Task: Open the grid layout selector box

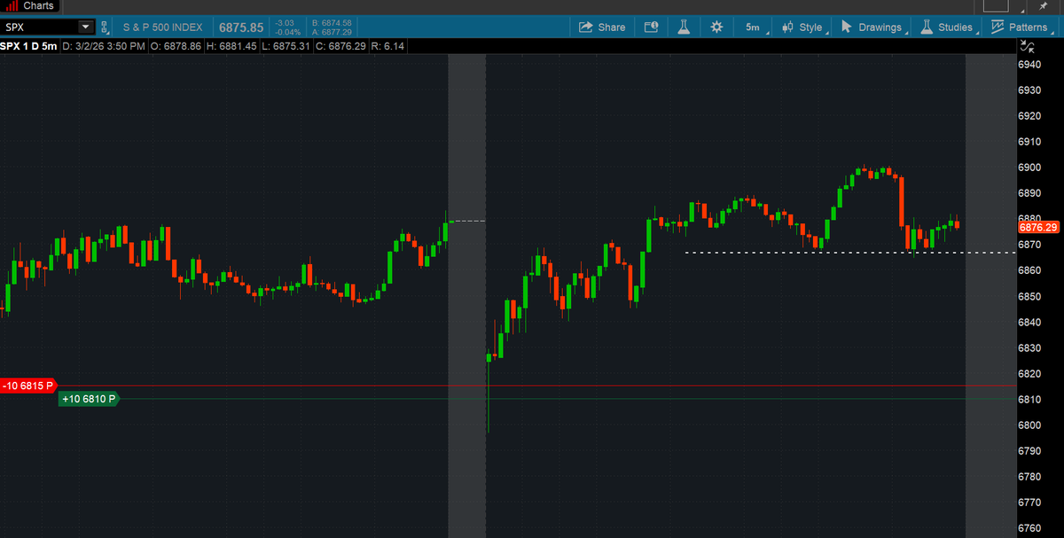Action: (x=996, y=5)
